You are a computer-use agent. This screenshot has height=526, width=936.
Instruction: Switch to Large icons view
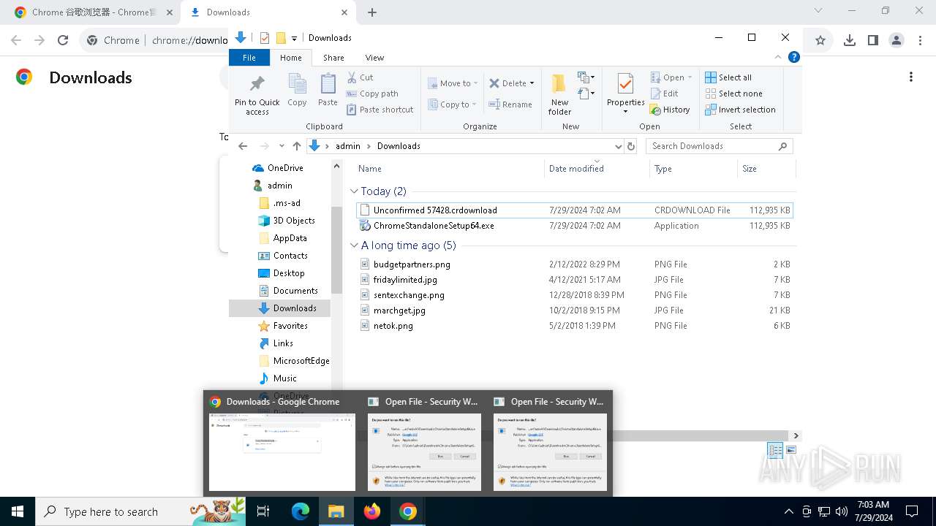(x=790, y=451)
